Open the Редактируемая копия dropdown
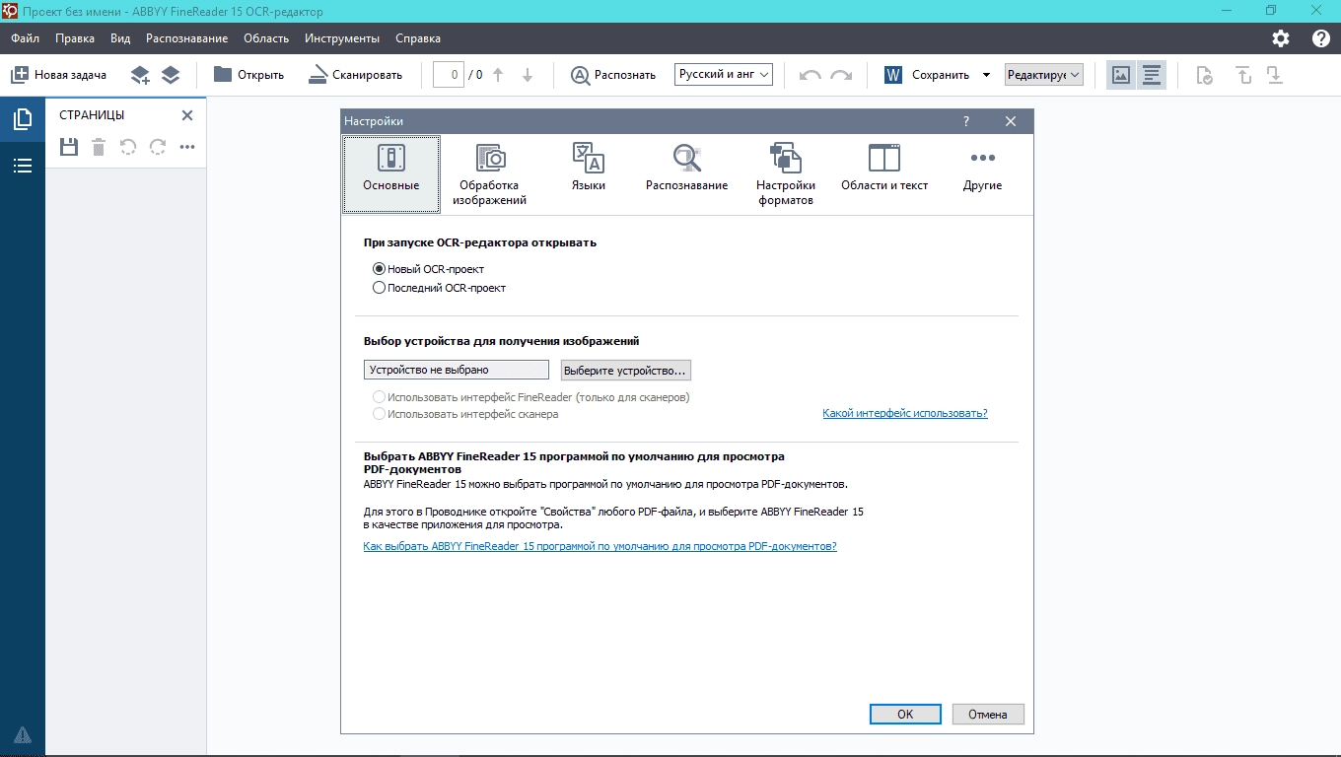 1044,75
